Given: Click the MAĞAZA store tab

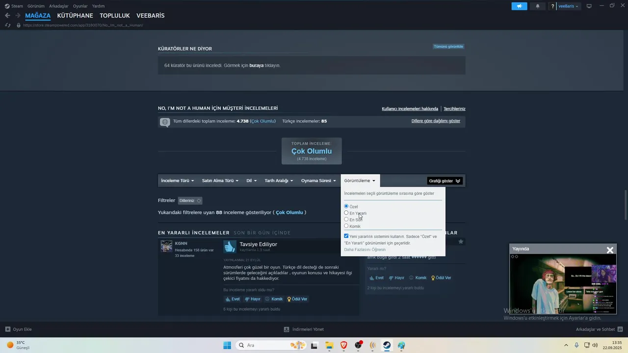Looking at the screenshot, I should [38, 16].
